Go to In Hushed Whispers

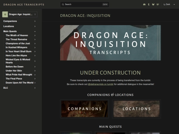tap(17, 47)
